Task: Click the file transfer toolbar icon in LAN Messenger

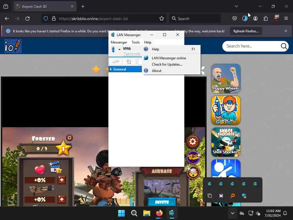Action: [129, 62]
